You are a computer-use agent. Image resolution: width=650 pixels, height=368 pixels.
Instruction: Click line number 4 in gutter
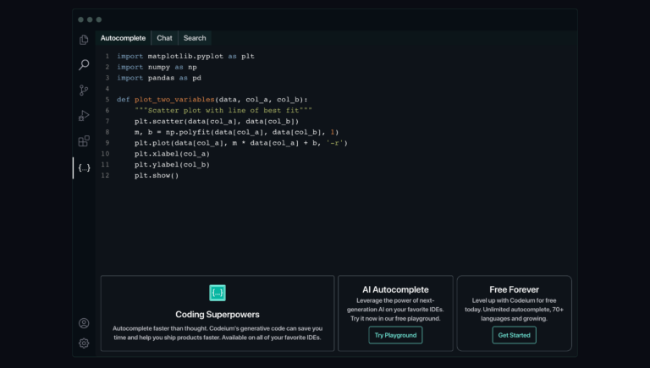107,88
